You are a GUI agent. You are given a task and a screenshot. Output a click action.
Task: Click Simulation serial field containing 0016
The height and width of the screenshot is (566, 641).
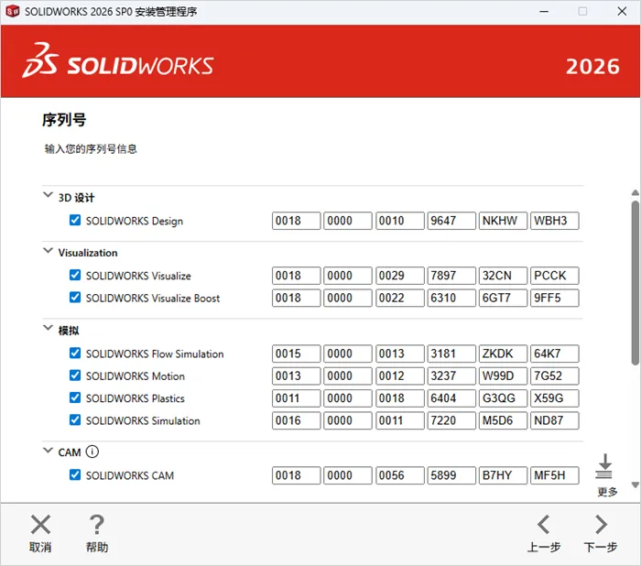[x=296, y=420]
